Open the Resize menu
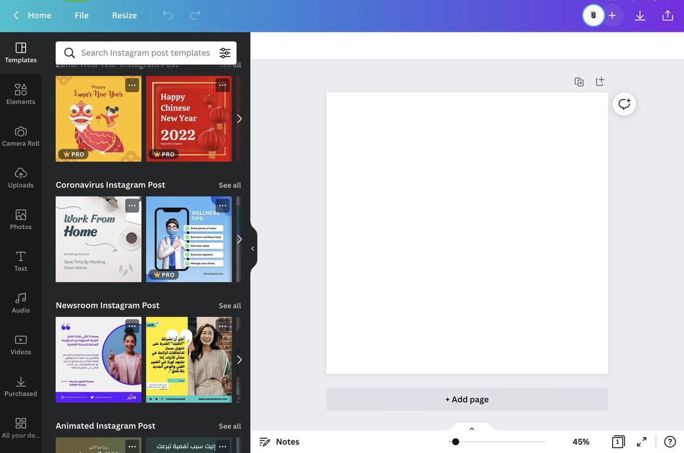The width and height of the screenshot is (684, 453). 124,15
